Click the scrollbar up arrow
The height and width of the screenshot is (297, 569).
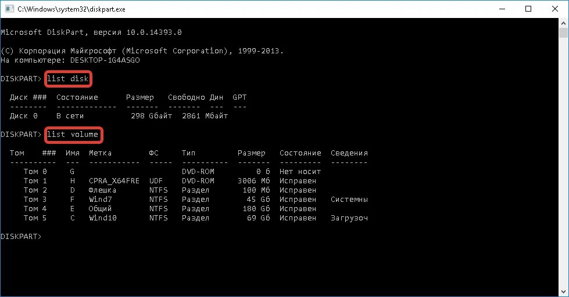pyautogui.click(x=563, y=23)
